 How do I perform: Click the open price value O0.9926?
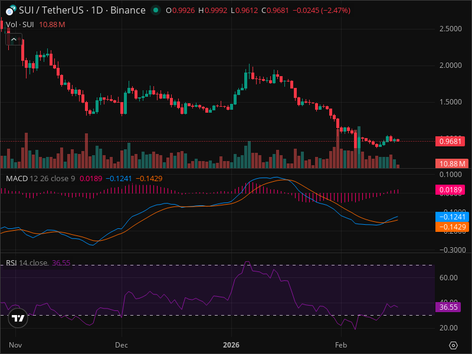[181, 11]
